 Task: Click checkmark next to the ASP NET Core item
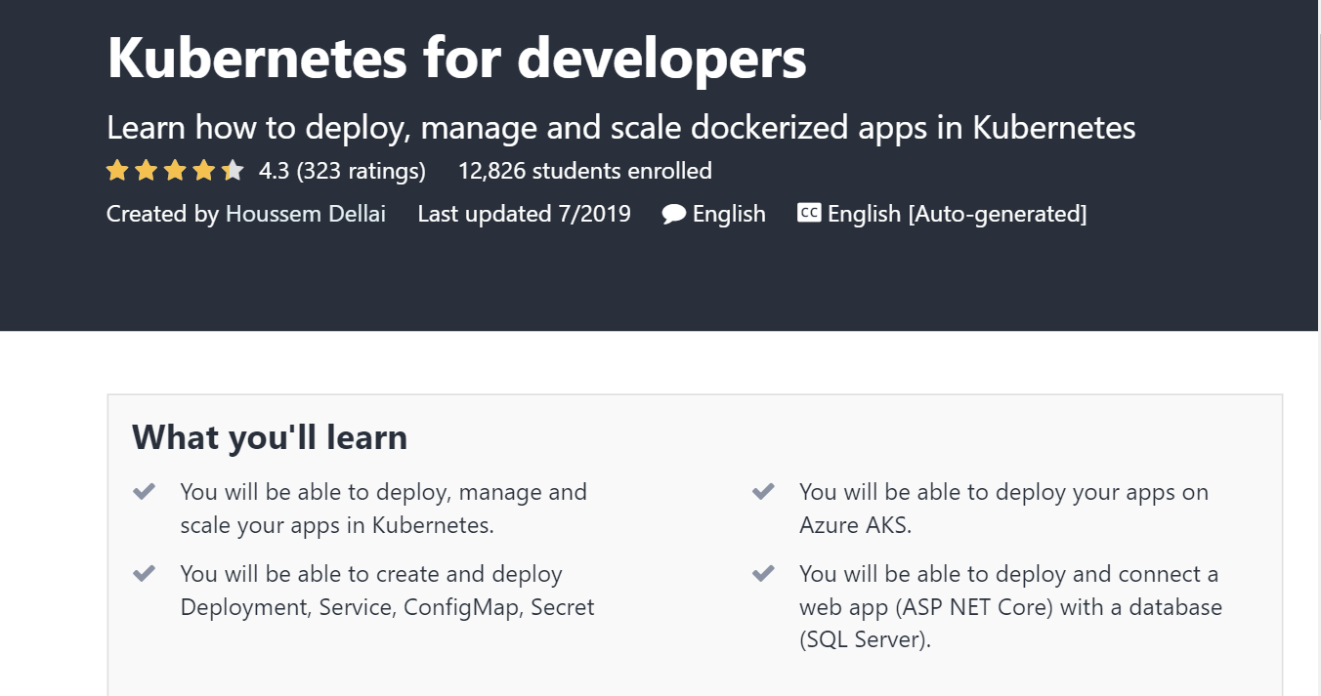[x=763, y=573]
